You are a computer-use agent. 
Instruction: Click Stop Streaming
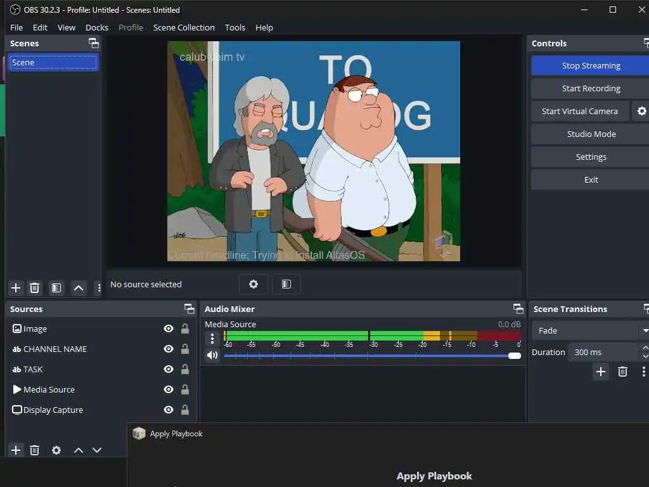click(x=591, y=65)
